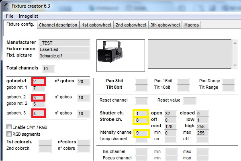Click the Pan 8bit input field

pyautogui.click(x=142, y=81)
